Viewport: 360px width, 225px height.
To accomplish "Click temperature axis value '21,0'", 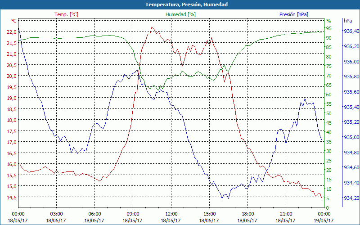I will (12, 54).
